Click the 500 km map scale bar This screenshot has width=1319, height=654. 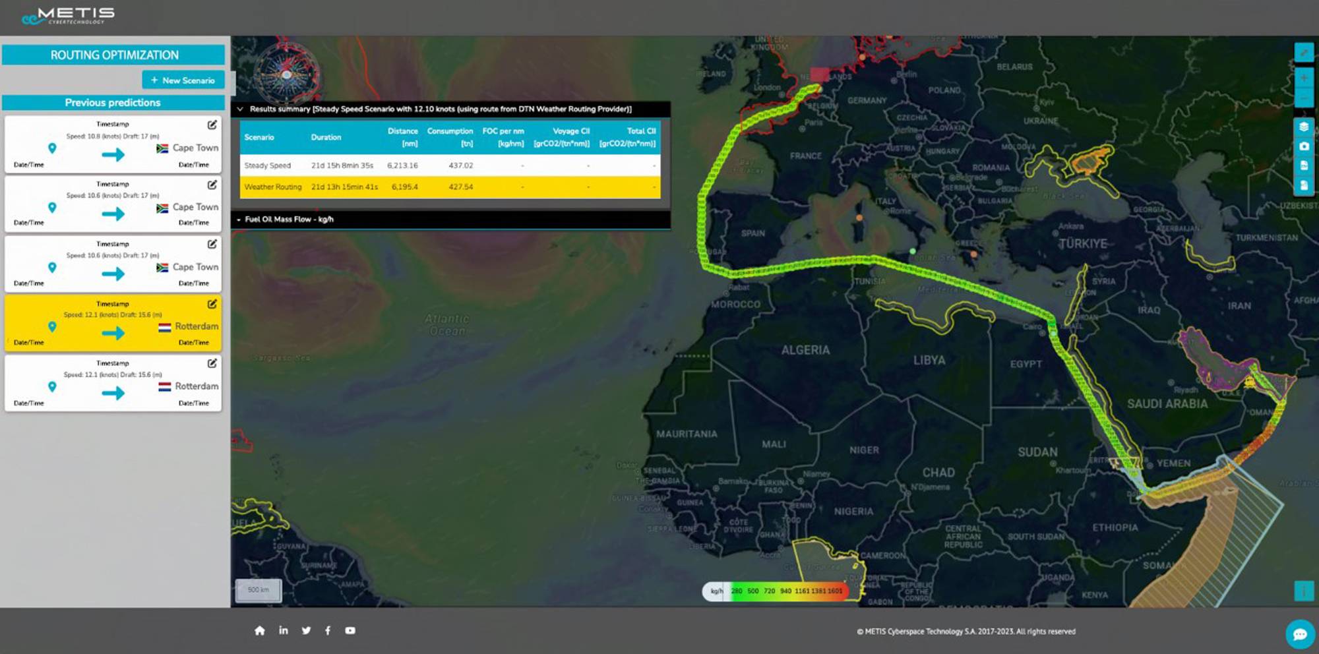[259, 590]
